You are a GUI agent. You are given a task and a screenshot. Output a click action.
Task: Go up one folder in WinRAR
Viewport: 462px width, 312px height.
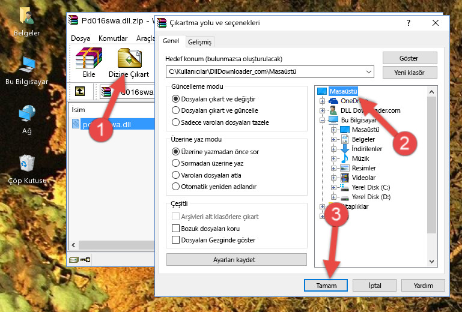click(80, 92)
